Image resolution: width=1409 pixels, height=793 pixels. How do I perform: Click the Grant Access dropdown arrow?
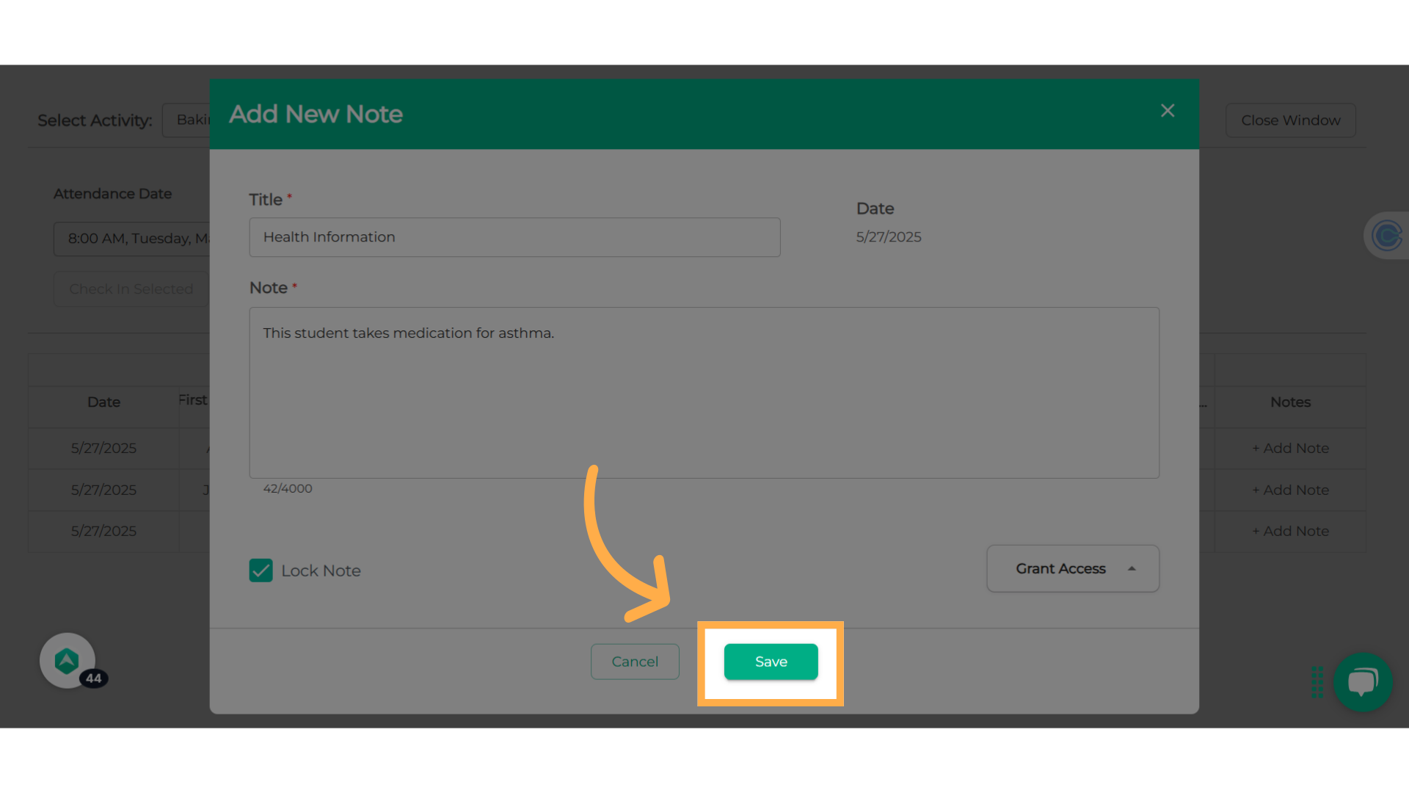[x=1132, y=568]
